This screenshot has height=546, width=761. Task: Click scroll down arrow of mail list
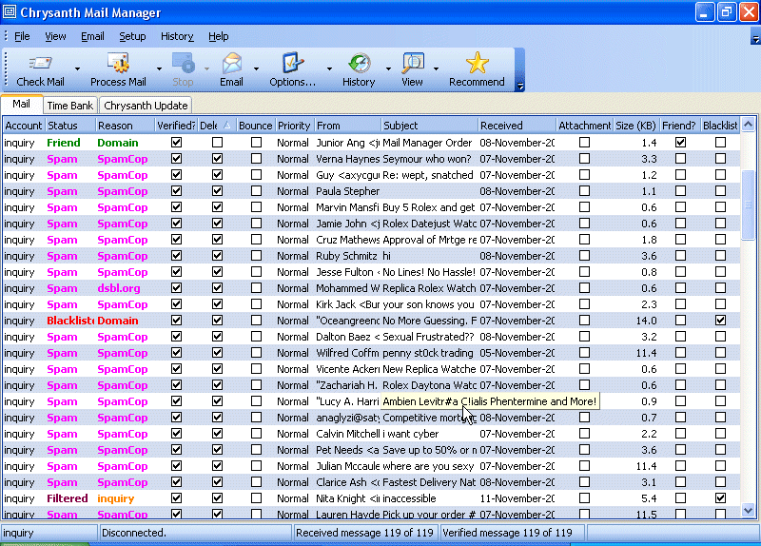pyautogui.click(x=748, y=511)
